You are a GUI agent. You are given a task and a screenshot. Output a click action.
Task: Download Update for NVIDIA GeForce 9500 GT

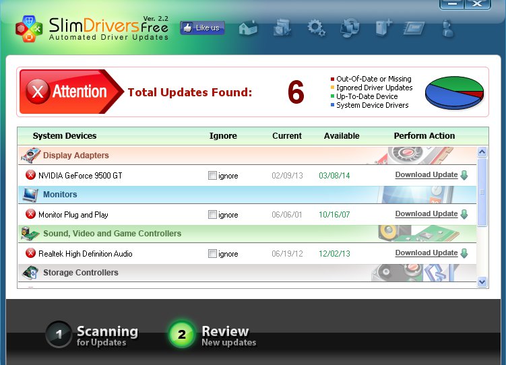[x=426, y=175]
